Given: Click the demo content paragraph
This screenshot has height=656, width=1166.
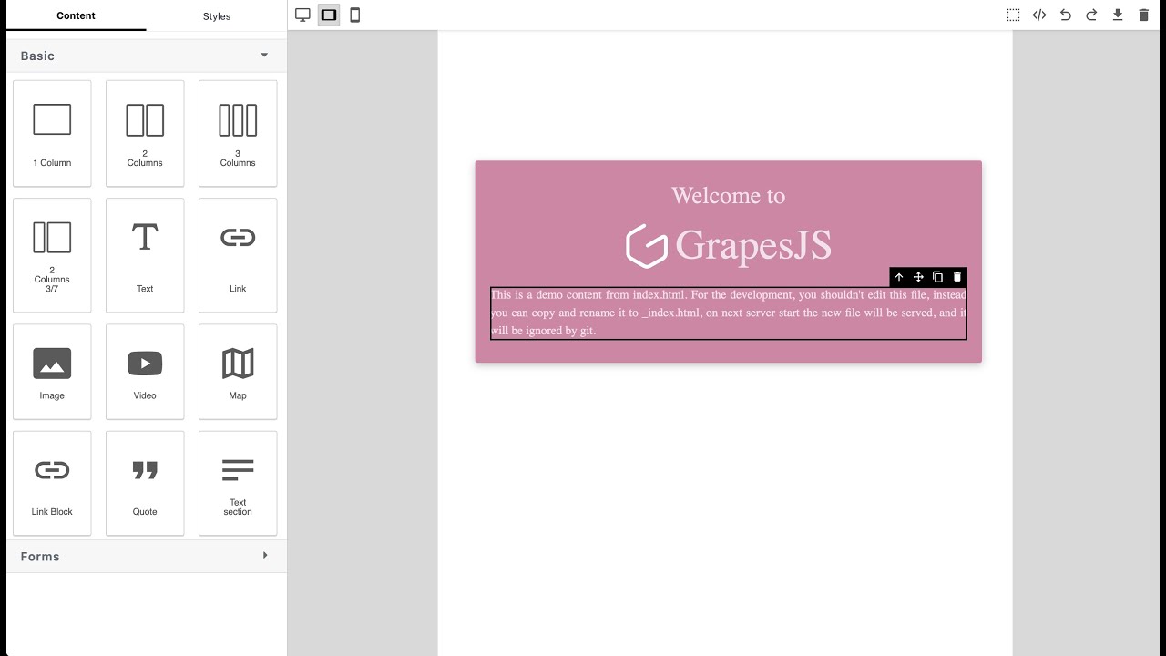Looking at the screenshot, I should click(x=728, y=313).
